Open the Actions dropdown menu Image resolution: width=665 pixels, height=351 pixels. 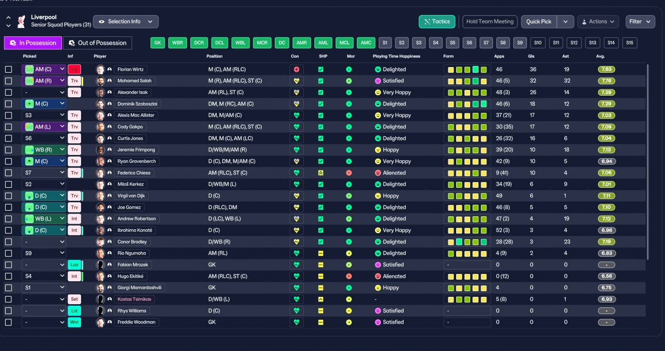(598, 22)
